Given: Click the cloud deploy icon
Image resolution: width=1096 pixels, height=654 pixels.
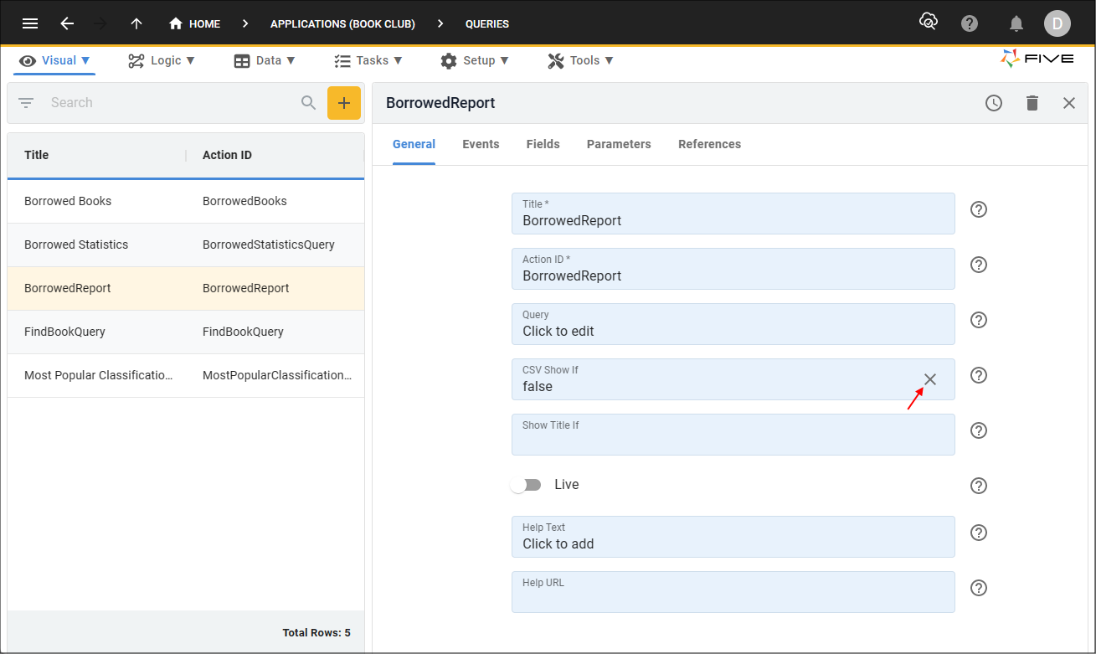Looking at the screenshot, I should coord(928,22).
